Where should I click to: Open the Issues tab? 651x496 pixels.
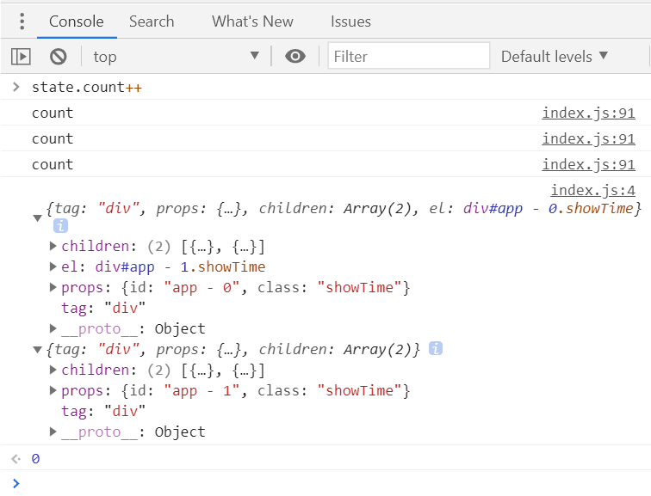350,21
